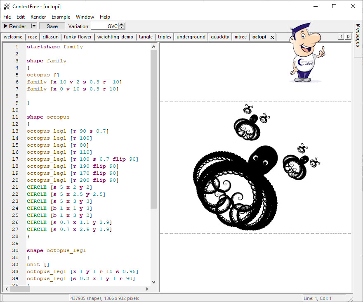This screenshot has width=363, height=302.
Task: Switch to the weighting_demo tab
Action: click(115, 37)
